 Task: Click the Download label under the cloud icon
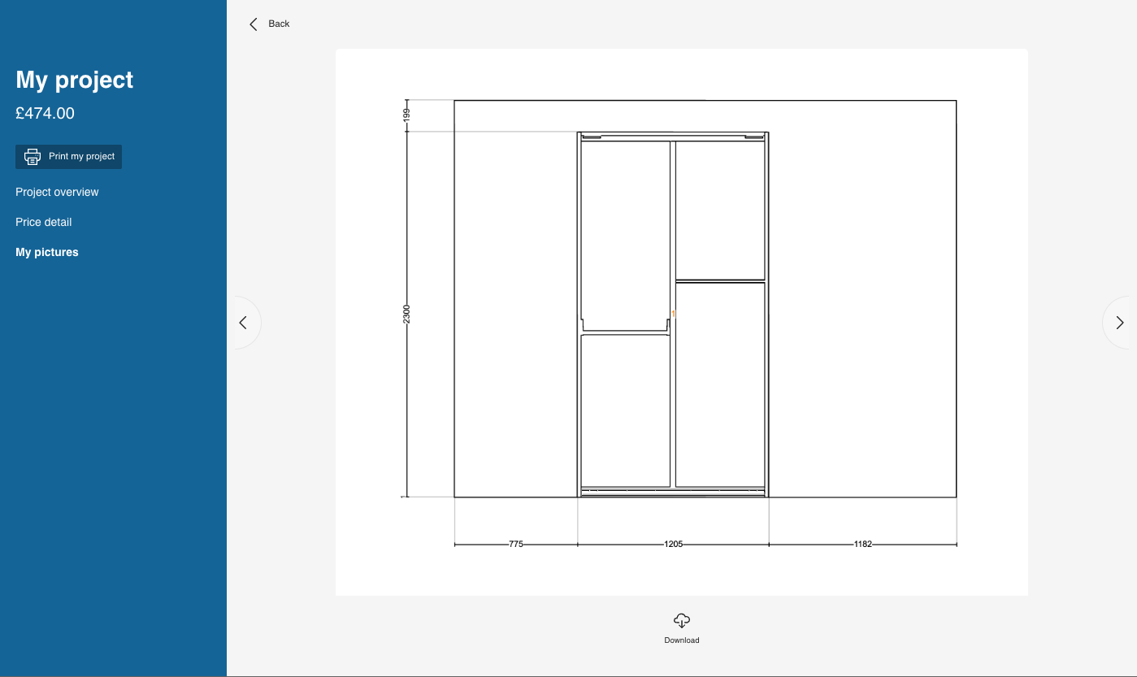(x=681, y=640)
